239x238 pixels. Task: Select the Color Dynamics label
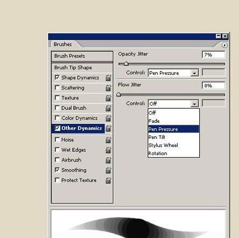coord(80,118)
